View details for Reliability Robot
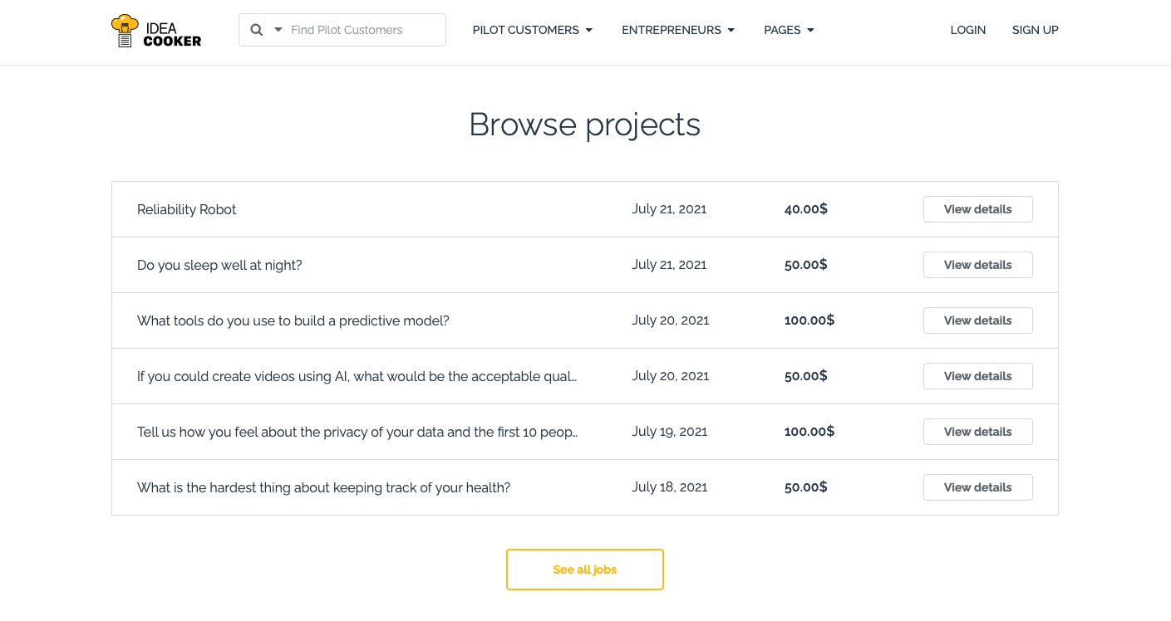This screenshot has width=1171, height=621. [977, 209]
